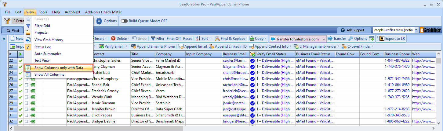This screenshot has height=131, width=443.
Task: Click the Sort A-Z icon
Action: tap(198, 39)
